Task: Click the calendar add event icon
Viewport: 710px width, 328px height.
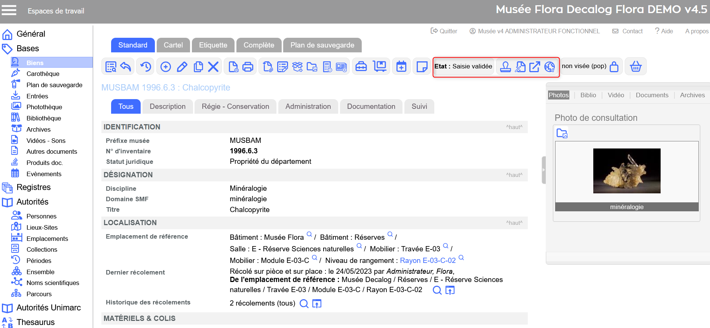Action: coord(401,67)
